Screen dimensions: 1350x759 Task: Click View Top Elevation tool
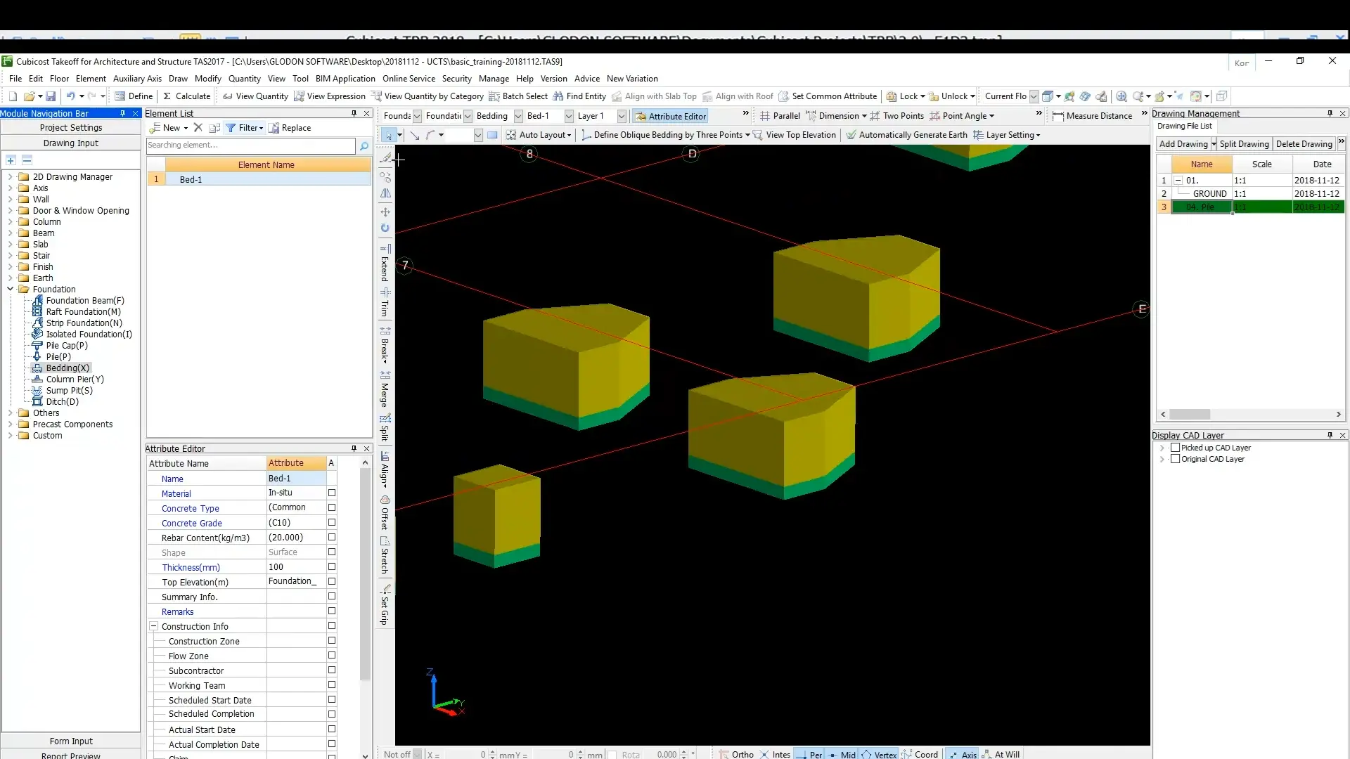tap(795, 135)
